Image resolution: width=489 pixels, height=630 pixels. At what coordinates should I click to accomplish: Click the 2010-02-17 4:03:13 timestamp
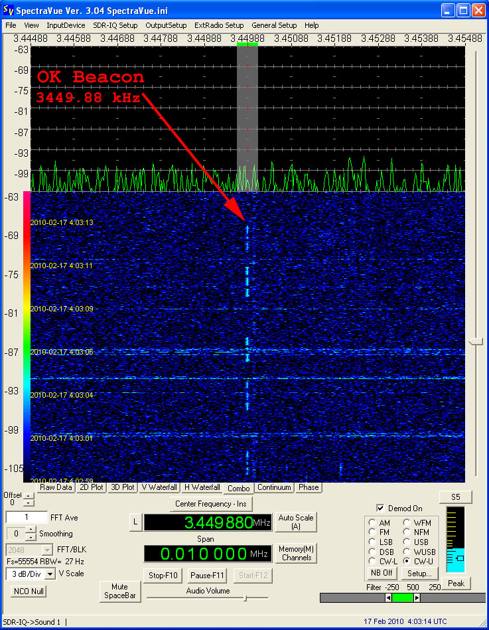[x=62, y=222]
